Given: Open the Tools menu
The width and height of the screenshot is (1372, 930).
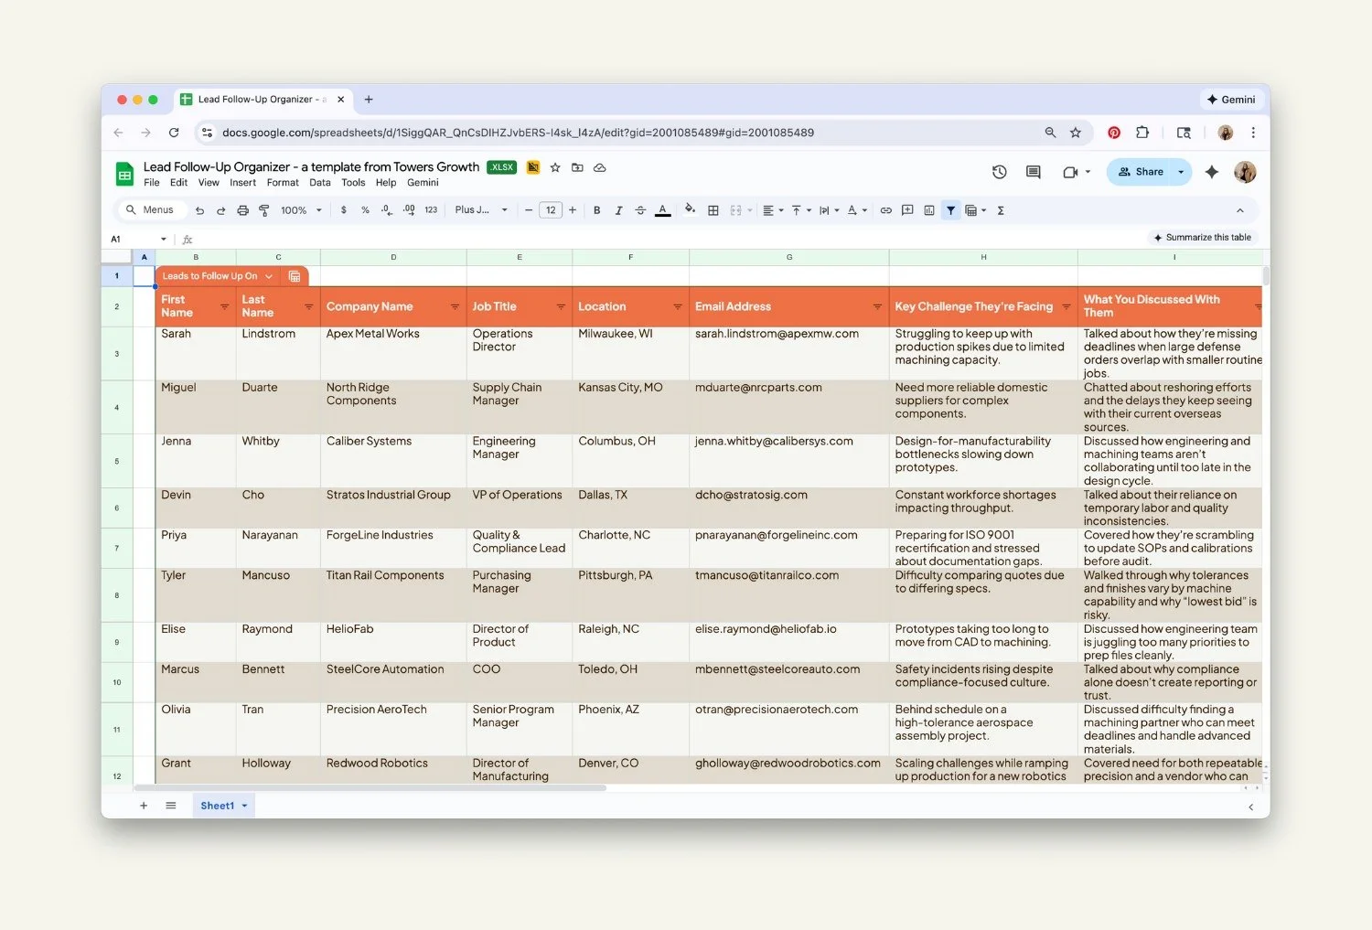Looking at the screenshot, I should pos(353,183).
